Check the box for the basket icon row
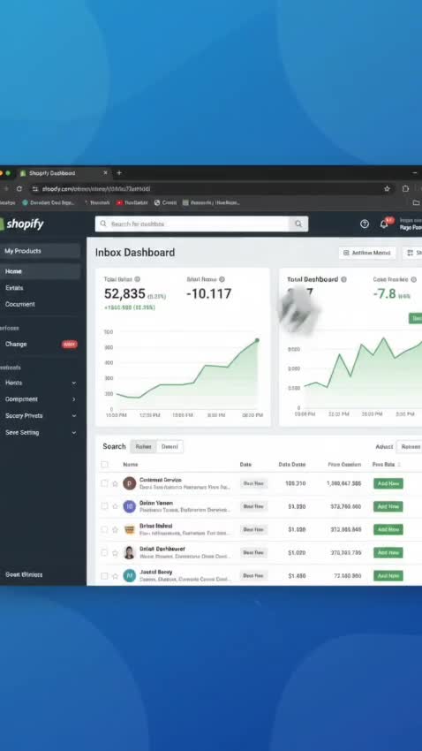Viewport: 422px width, 751px height. [104, 529]
